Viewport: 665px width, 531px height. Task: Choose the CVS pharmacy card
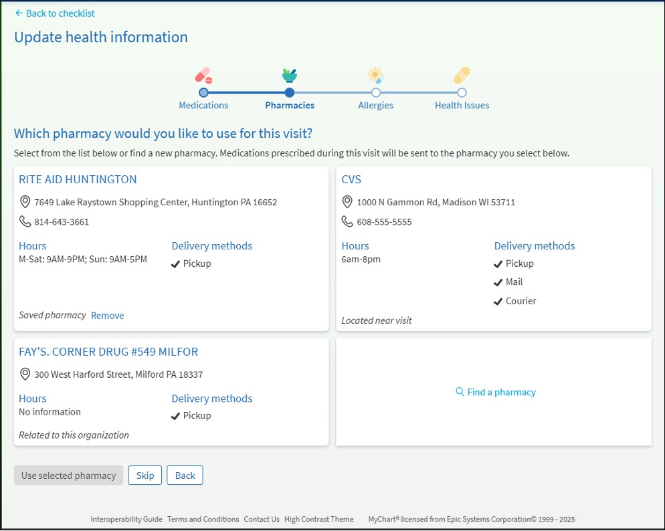tap(351, 179)
